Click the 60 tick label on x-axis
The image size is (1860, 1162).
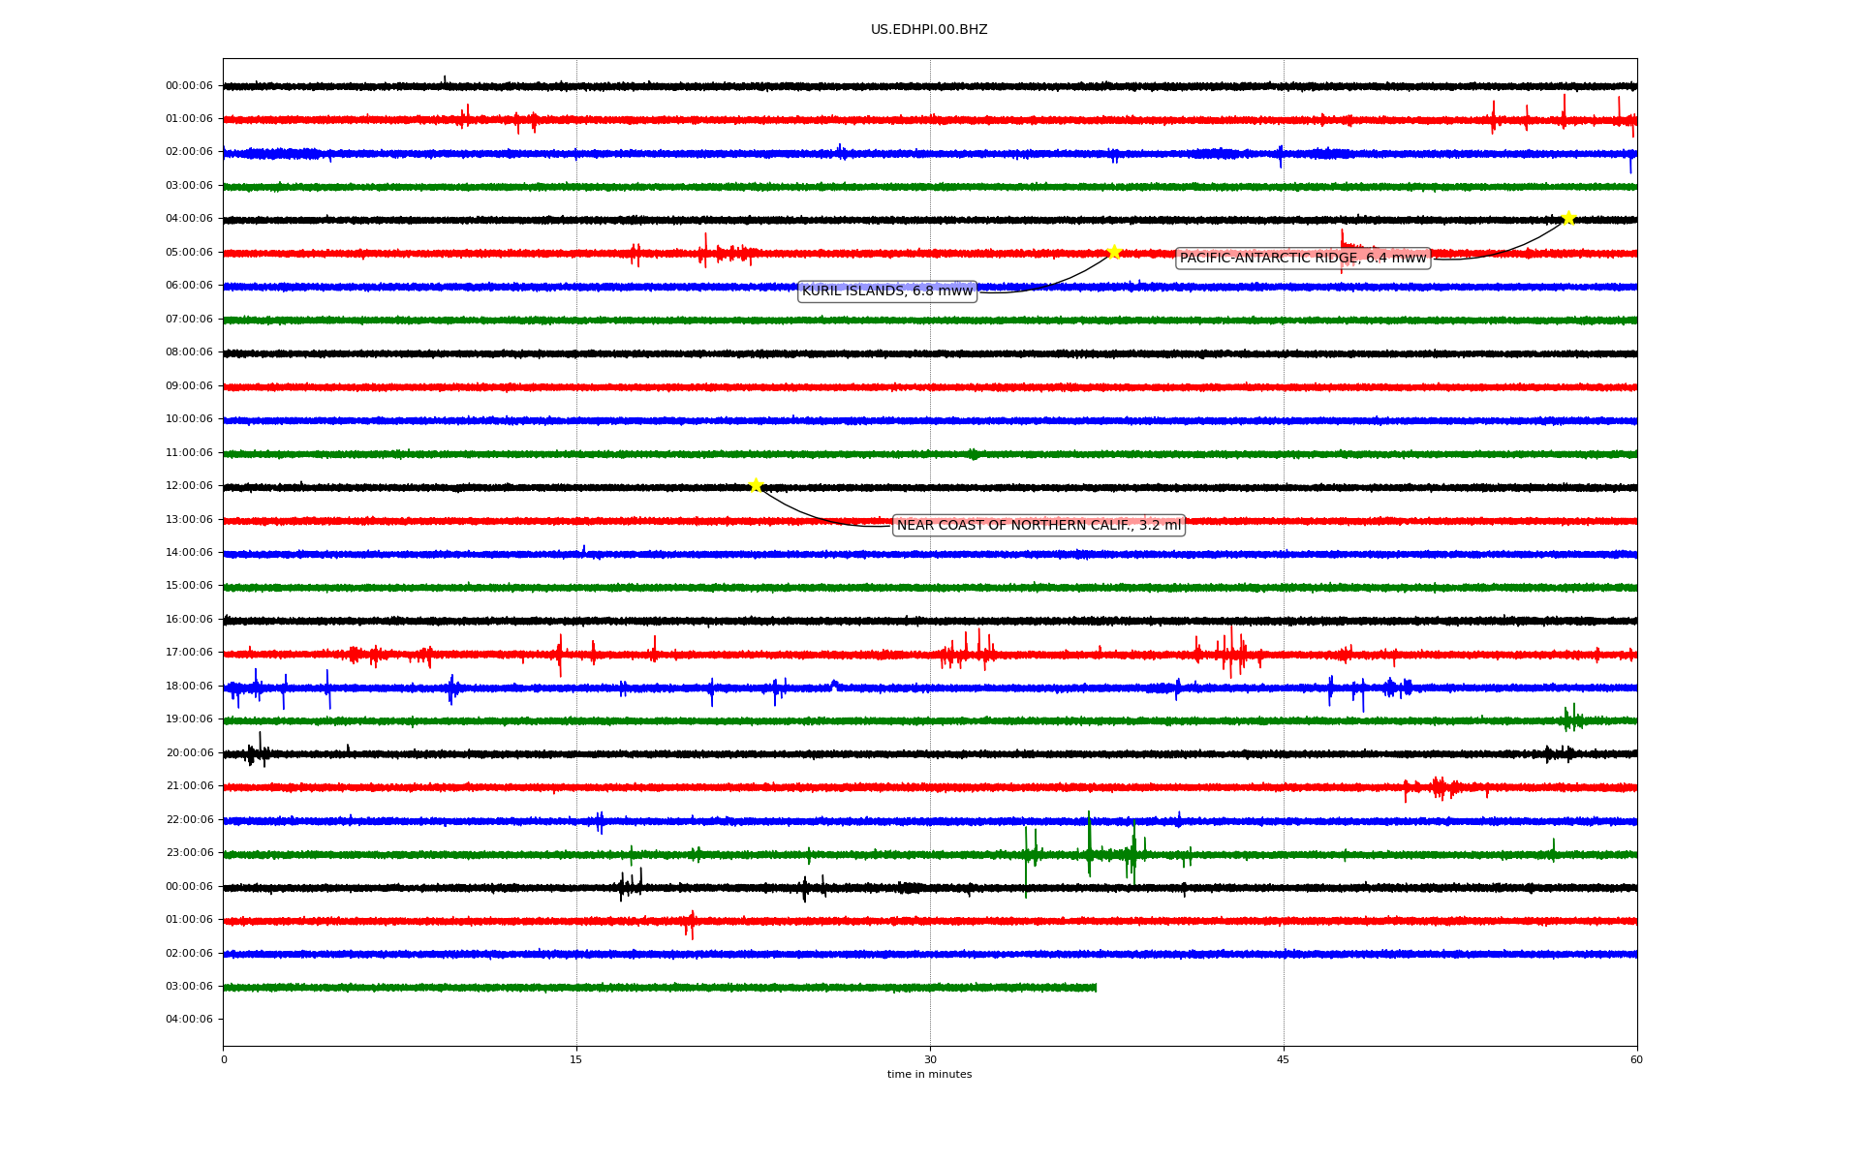pos(1636,1059)
